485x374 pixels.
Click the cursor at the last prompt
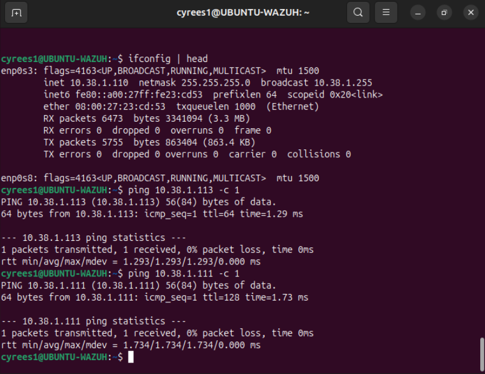coord(131,357)
